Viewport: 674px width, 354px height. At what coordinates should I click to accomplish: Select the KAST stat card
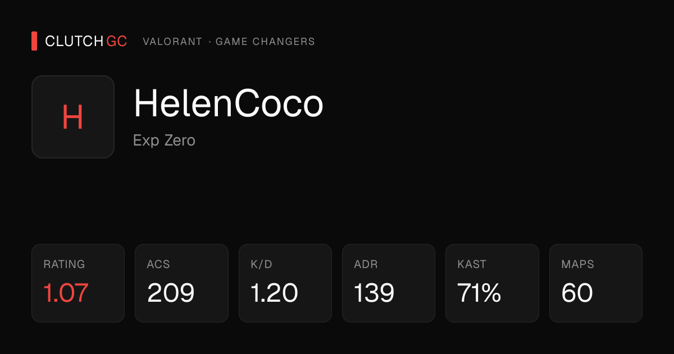tap(492, 283)
